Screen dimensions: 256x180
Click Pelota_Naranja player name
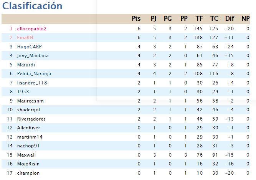tap(34, 74)
